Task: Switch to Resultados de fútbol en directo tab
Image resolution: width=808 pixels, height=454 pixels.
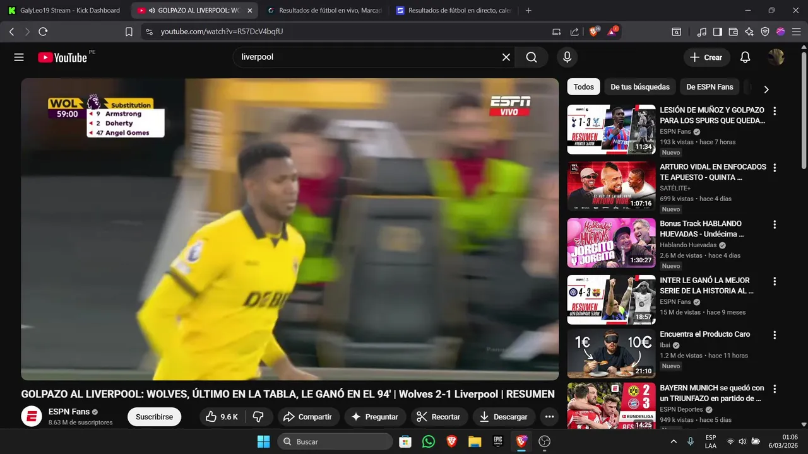Action: click(454, 10)
